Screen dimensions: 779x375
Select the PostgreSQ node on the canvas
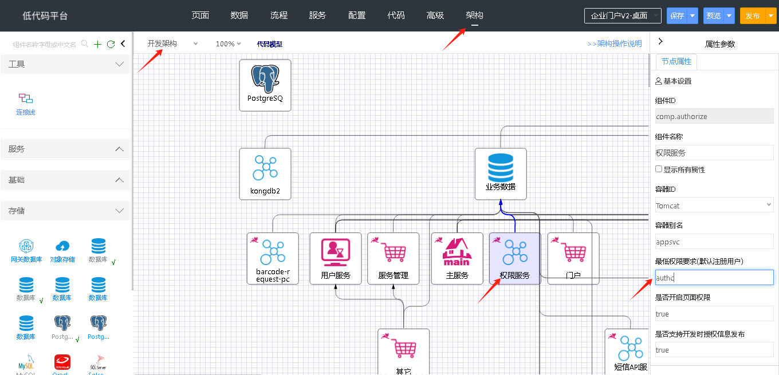[x=265, y=85]
